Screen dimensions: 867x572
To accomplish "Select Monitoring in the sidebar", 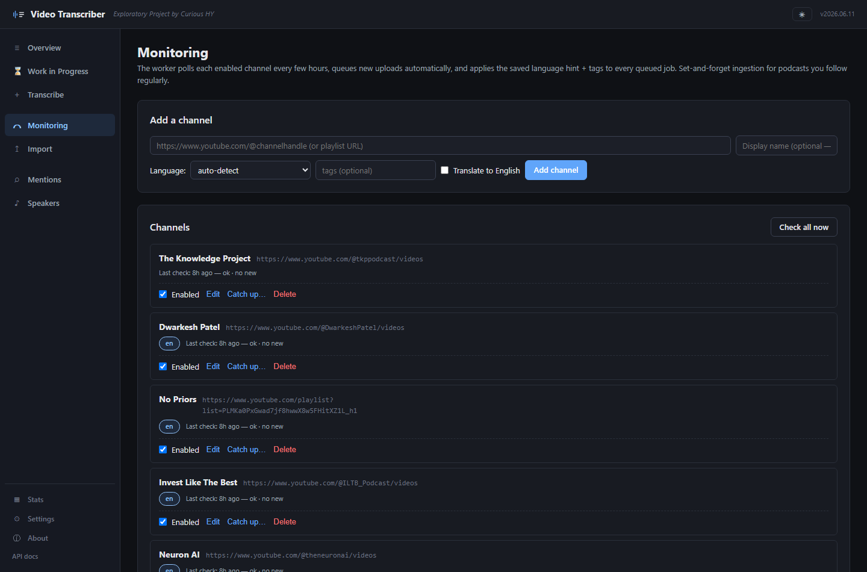I will click(x=60, y=125).
